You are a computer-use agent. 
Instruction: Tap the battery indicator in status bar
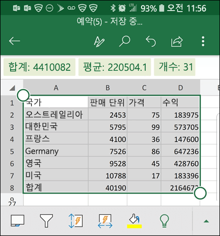tap(161, 8)
